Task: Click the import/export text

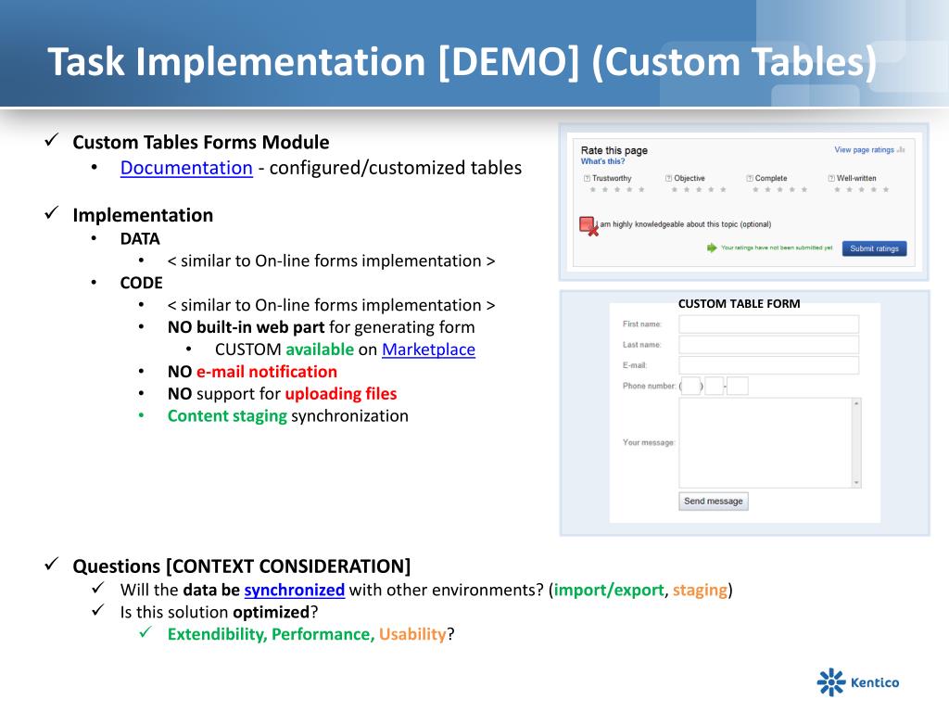Action: (x=609, y=590)
